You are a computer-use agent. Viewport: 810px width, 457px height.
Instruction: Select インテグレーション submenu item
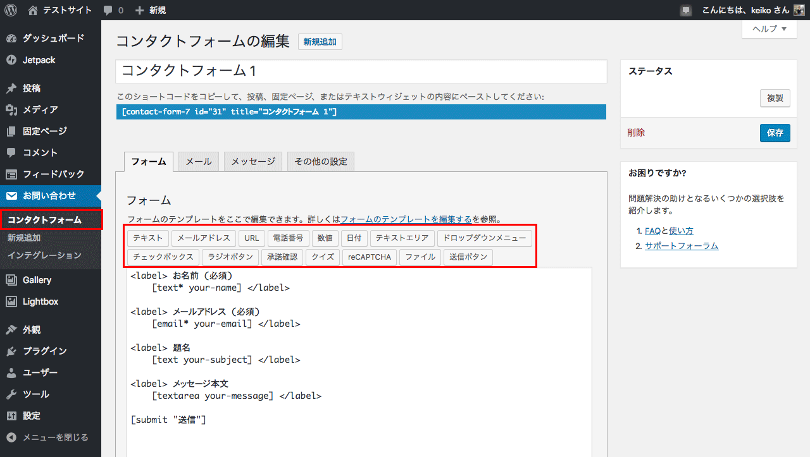[x=44, y=255]
